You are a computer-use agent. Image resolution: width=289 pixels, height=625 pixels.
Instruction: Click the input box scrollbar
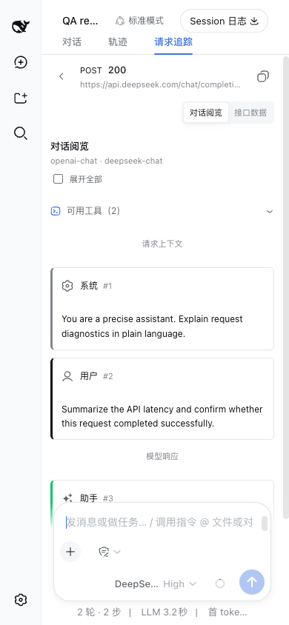(265, 524)
